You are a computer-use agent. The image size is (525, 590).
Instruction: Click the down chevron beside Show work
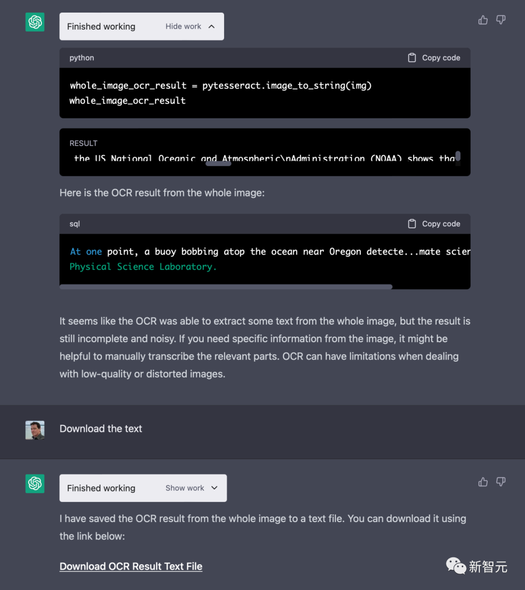(214, 488)
